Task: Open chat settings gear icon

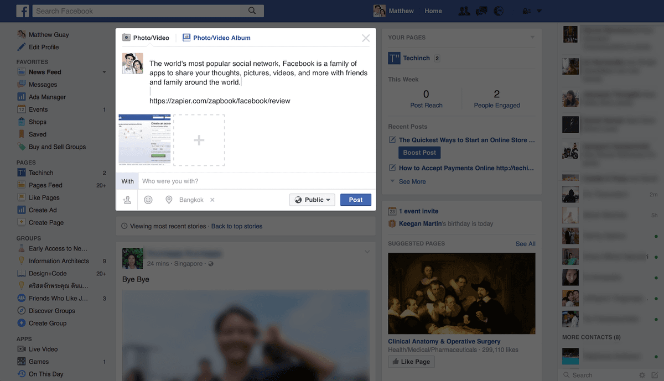Action: [x=642, y=375]
